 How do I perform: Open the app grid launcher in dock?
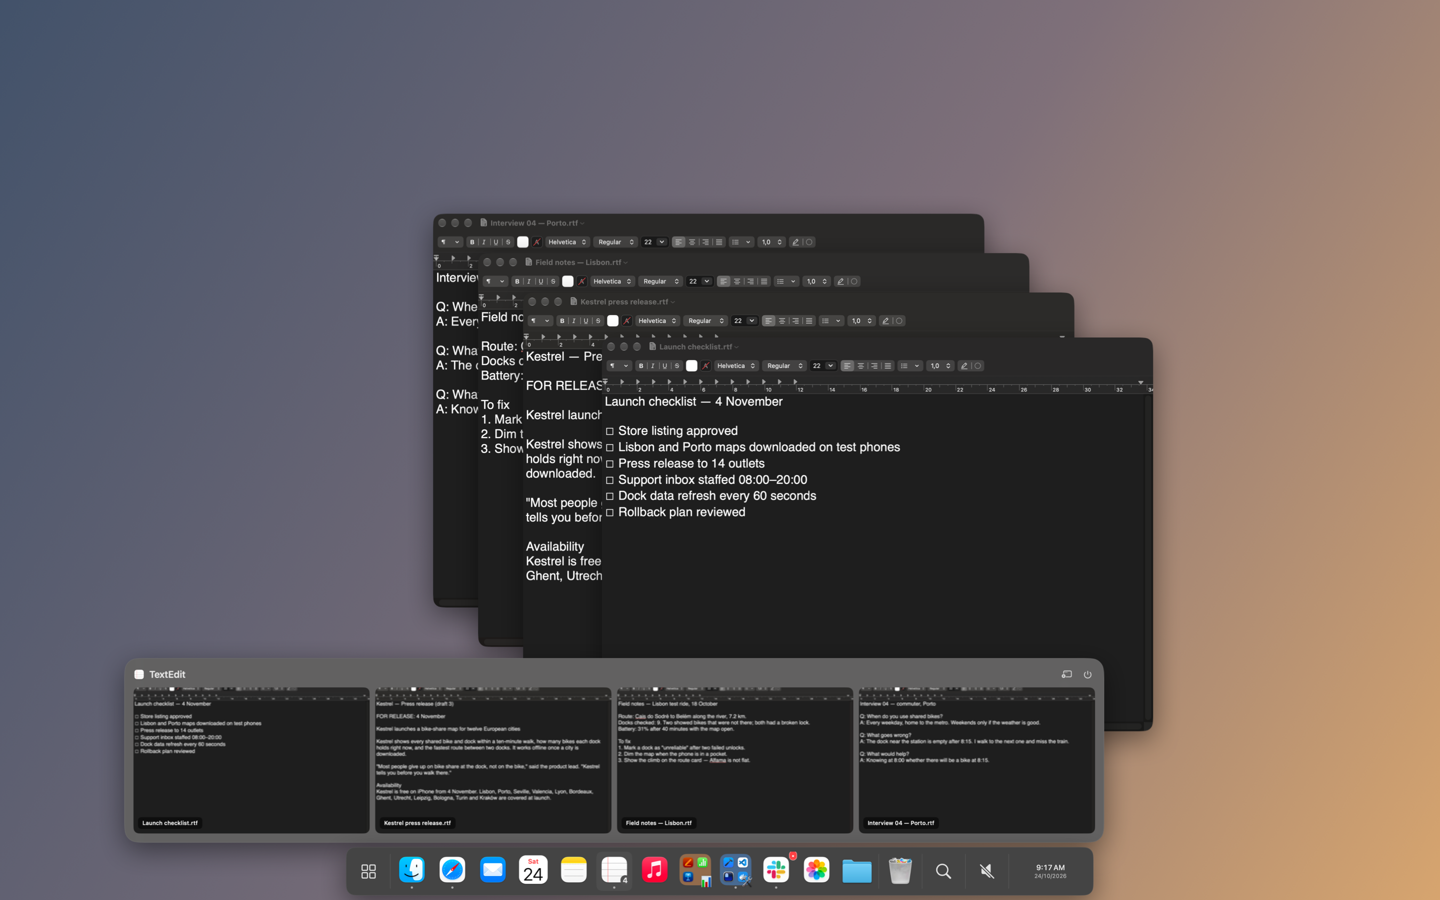pos(368,871)
